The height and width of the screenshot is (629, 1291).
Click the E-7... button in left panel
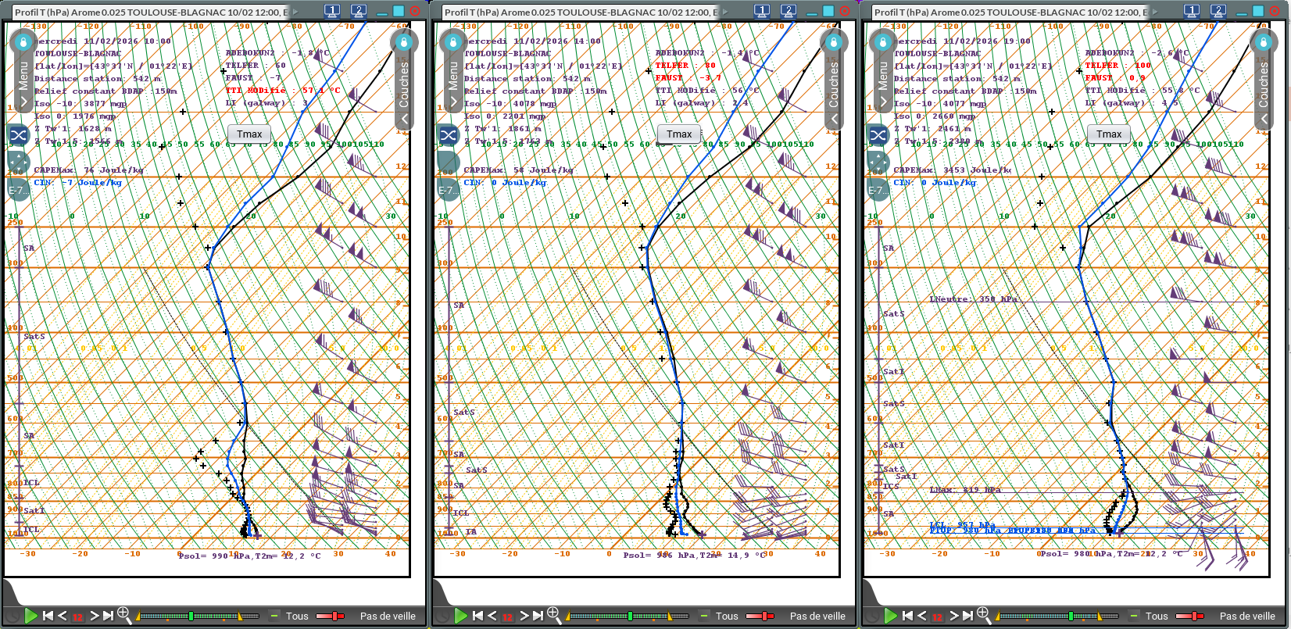click(19, 191)
